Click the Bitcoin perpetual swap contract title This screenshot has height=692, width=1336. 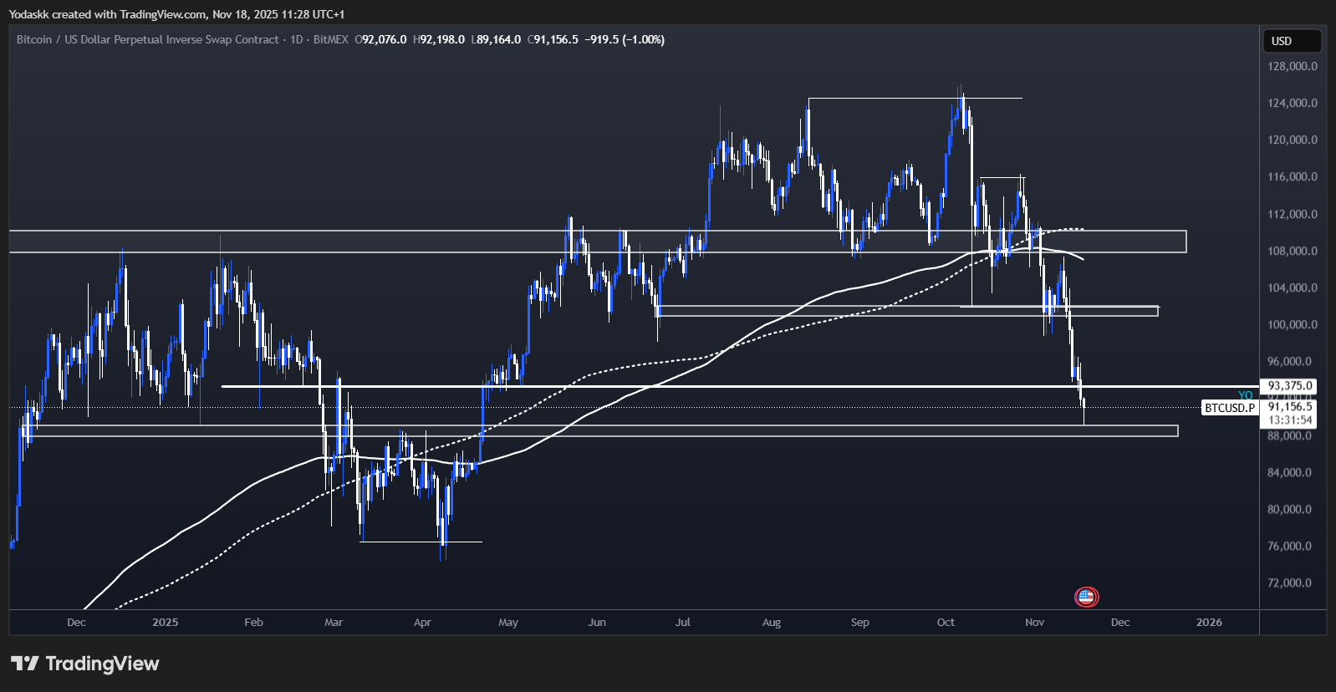pos(147,39)
